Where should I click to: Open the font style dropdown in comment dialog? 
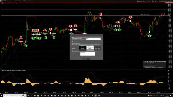(93, 39)
